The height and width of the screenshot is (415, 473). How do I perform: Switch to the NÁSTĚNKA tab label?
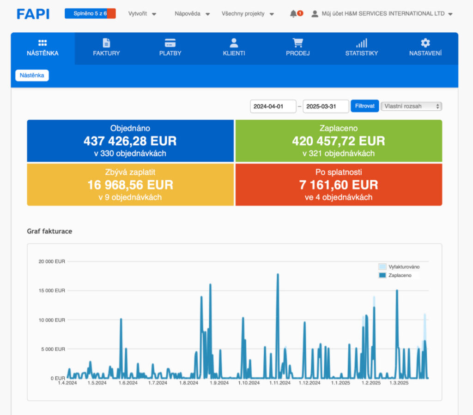(x=42, y=53)
